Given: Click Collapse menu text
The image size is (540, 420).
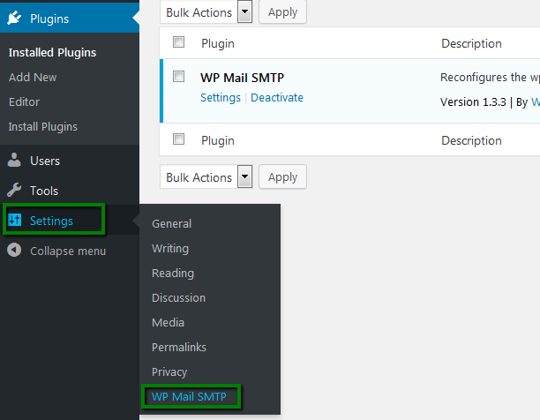Looking at the screenshot, I should [x=68, y=251].
